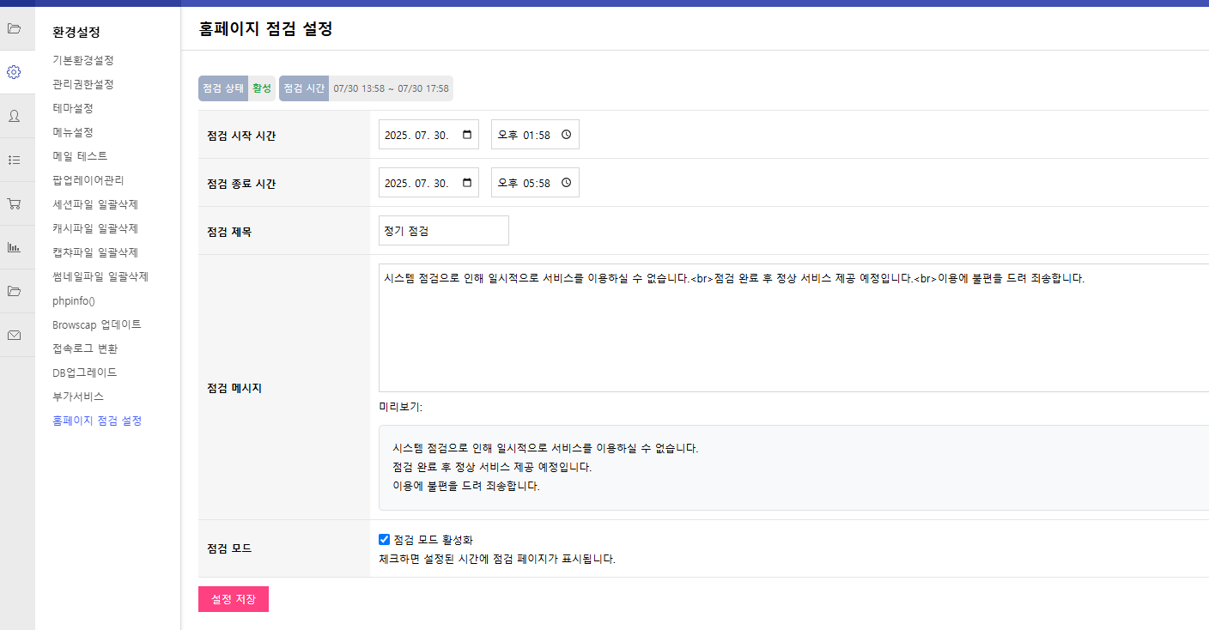The height and width of the screenshot is (630, 1209).
Task: Click the green 활성 status badge
Action: pos(262,88)
